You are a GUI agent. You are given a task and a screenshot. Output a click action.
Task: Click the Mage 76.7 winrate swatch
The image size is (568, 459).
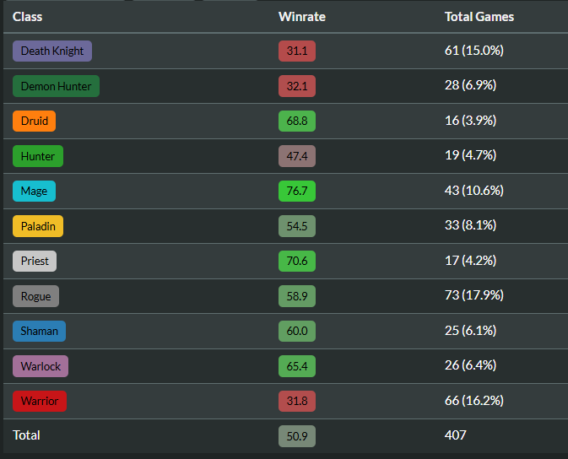(x=297, y=191)
